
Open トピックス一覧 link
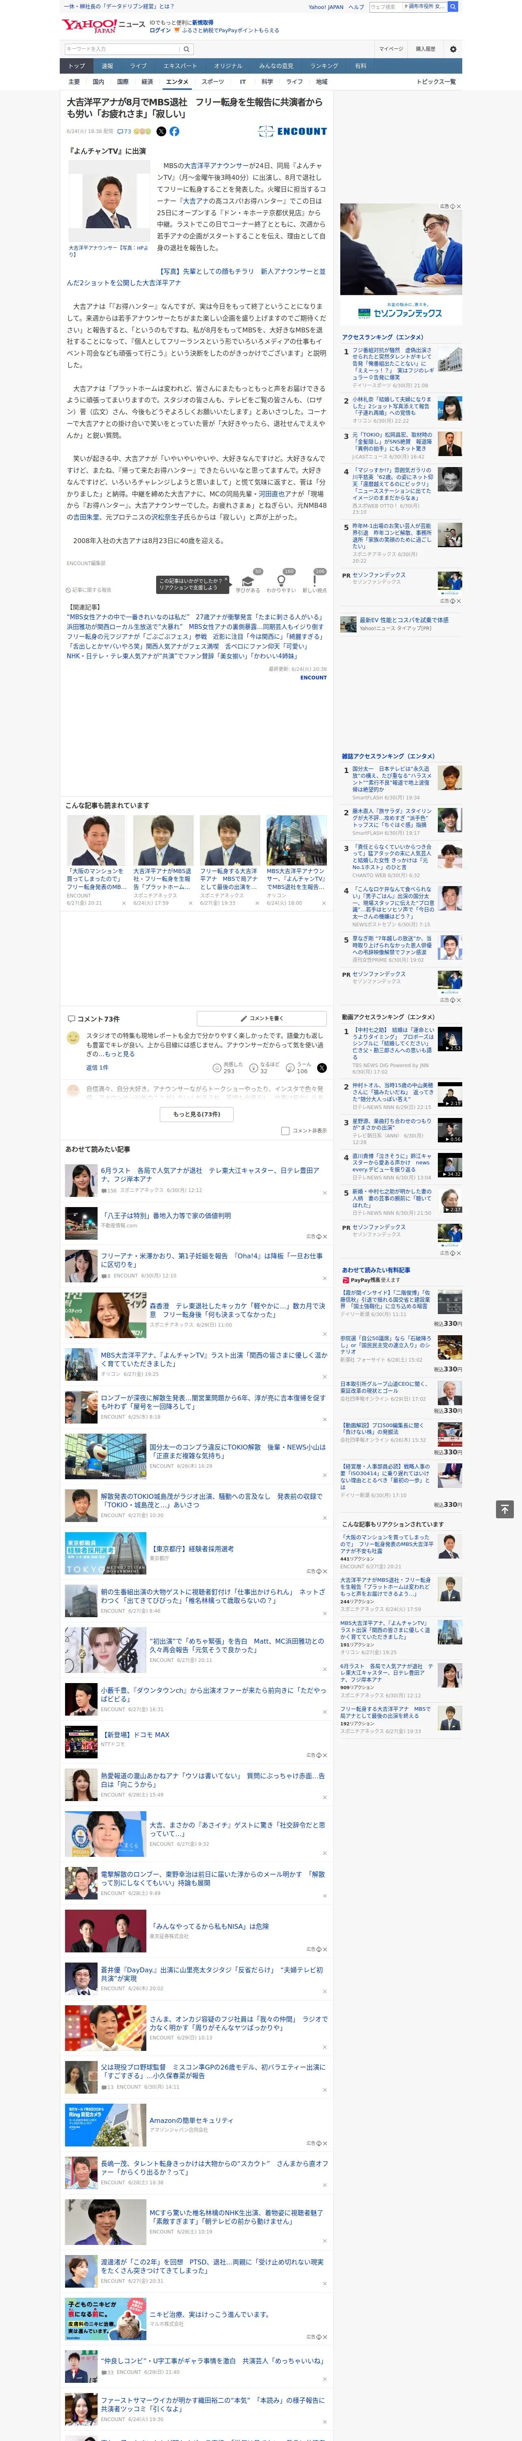(x=436, y=83)
